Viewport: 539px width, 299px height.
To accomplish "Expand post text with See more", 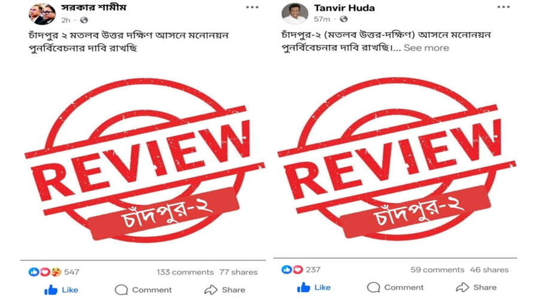I will click(x=426, y=48).
